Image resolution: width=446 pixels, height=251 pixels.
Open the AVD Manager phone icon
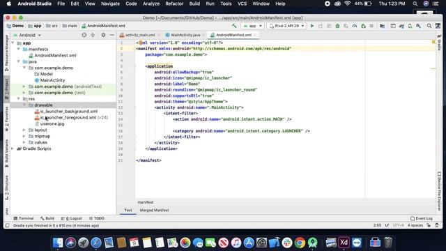410,26
